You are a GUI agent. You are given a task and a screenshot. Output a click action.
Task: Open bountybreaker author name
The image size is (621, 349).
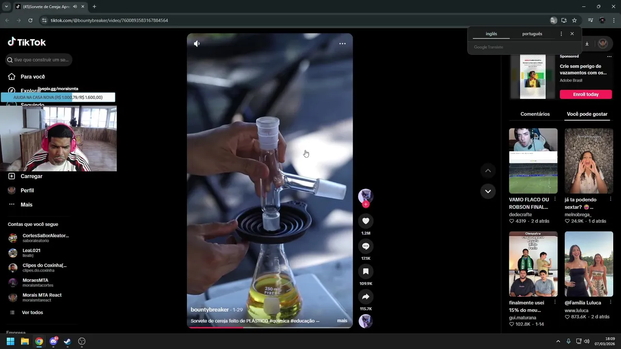pyautogui.click(x=210, y=310)
